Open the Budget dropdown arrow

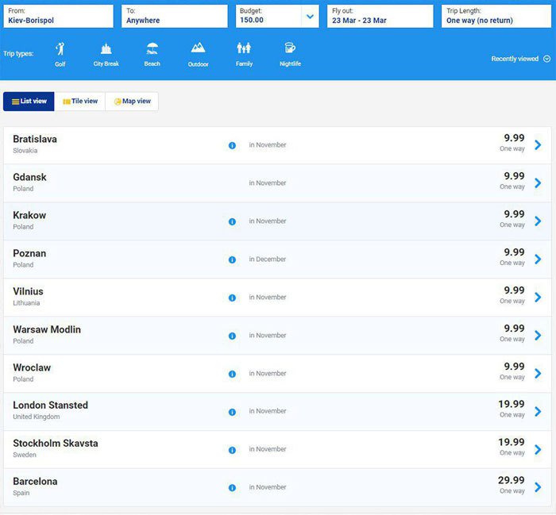[x=309, y=16]
